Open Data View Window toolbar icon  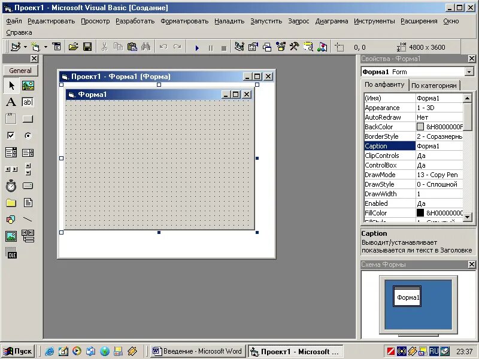tap(308, 47)
